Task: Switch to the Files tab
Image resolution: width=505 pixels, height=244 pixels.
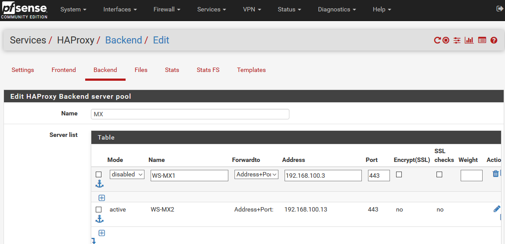Action: pos(141,70)
